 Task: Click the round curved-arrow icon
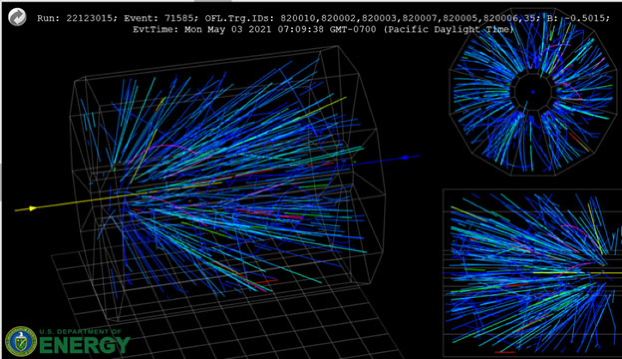point(17,18)
